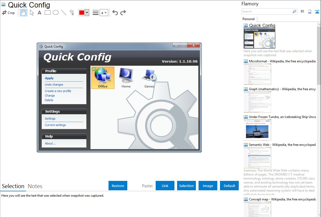321x217 pixels.
Task: Choose the freehand scribble tool
Action: [x=72, y=13]
